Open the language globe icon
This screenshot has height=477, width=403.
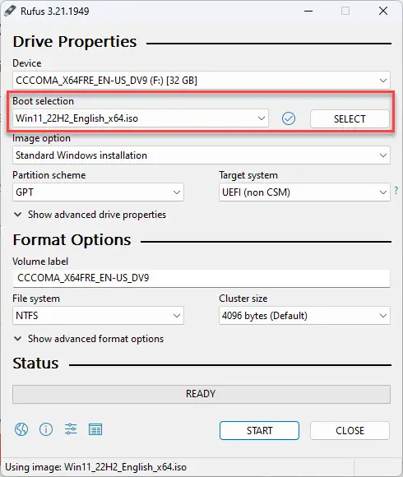click(x=21, y=429)
